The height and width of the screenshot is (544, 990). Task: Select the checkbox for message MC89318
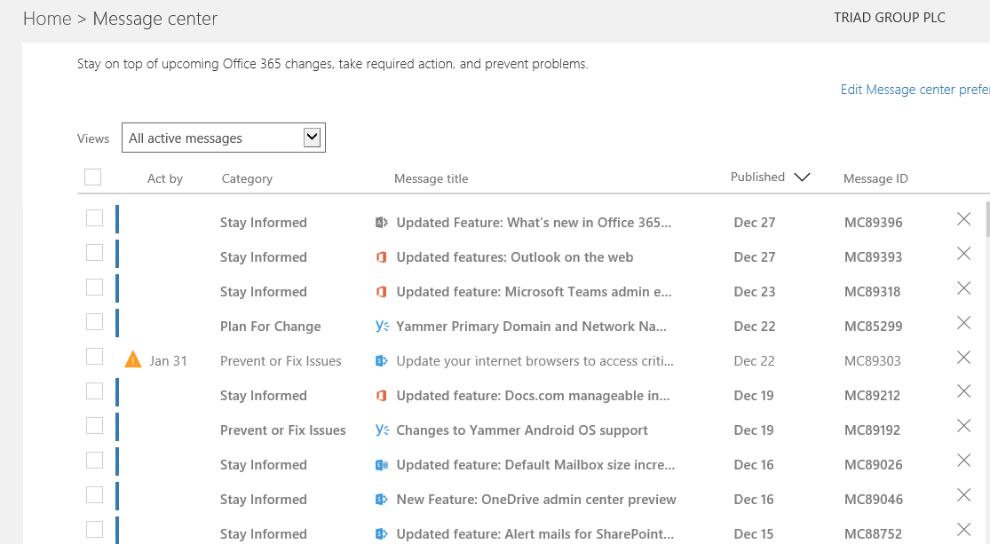point(95,288)
